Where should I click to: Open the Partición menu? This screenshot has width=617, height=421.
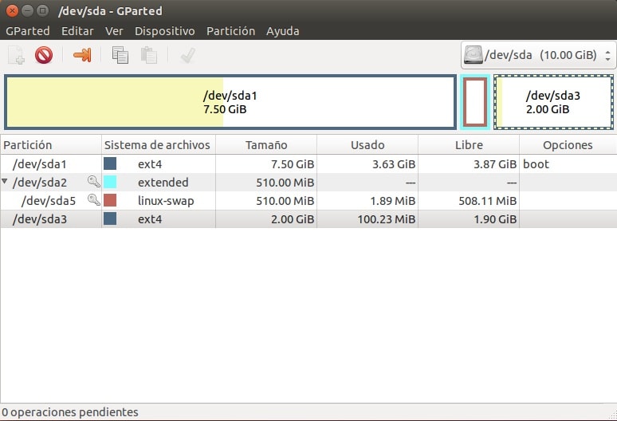pyautogui.click(x=230, y=31)
